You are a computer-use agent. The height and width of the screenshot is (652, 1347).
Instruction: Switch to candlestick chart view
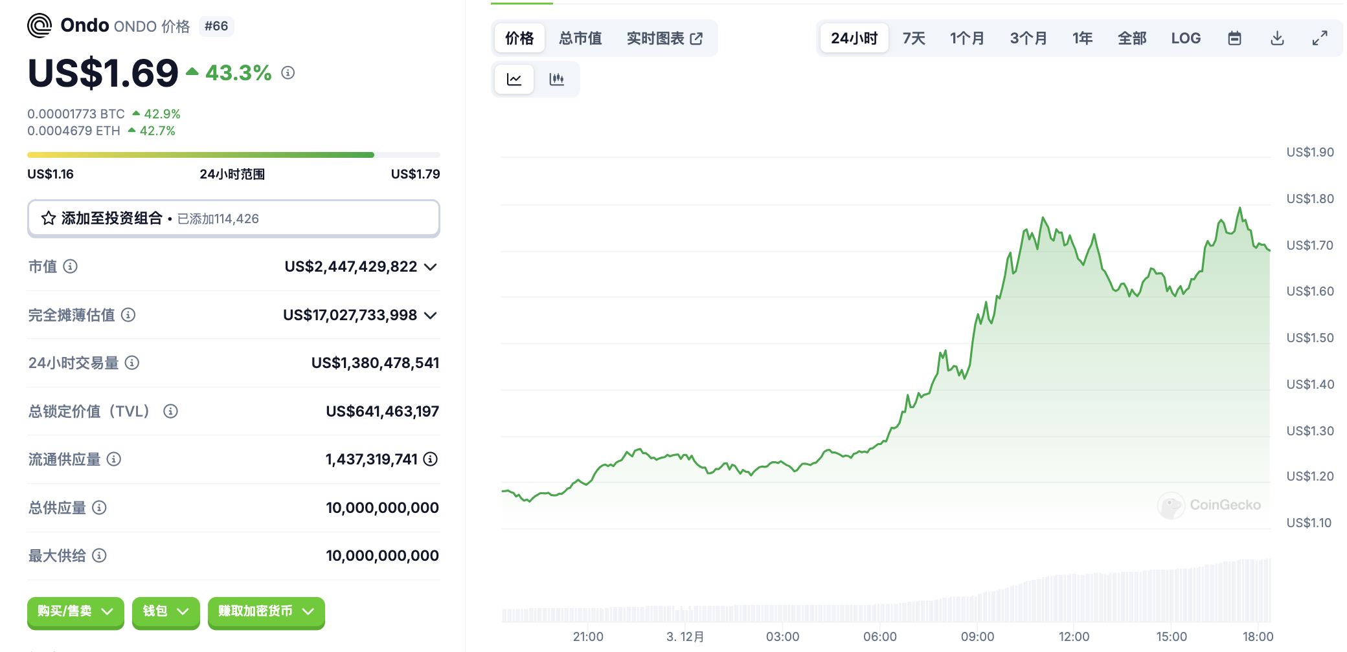point(556,80)
